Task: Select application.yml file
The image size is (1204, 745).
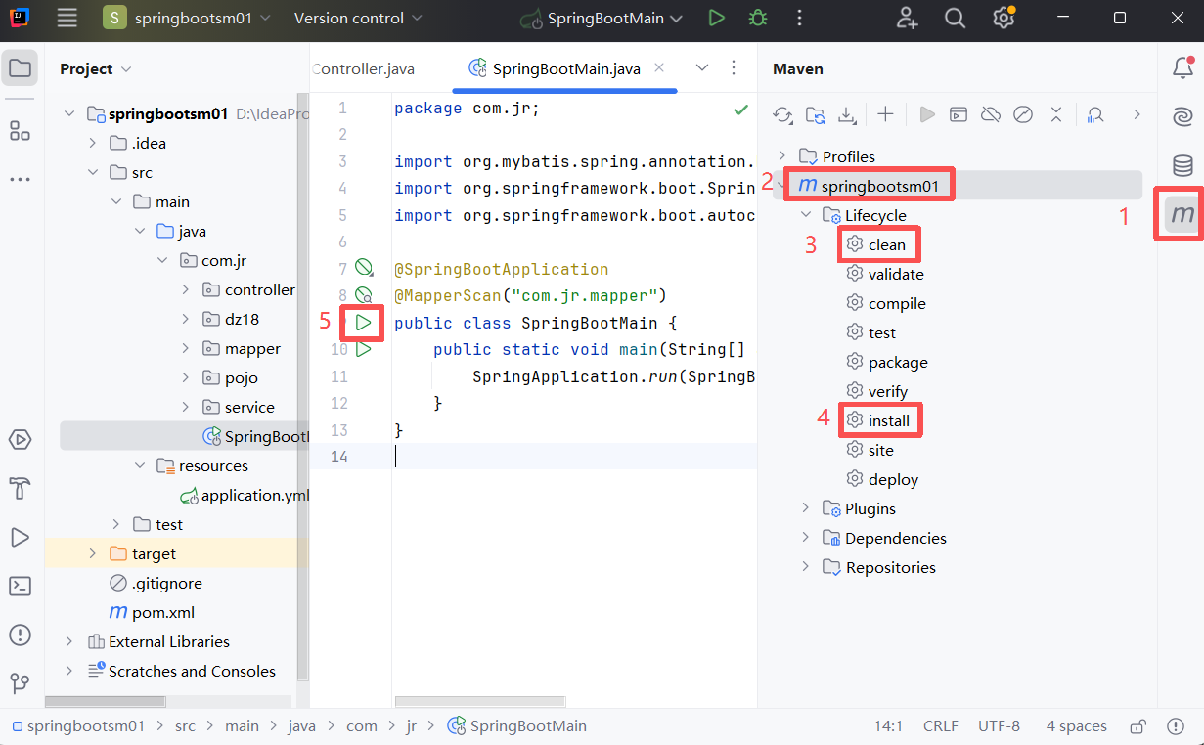Action: click(255, 495)
